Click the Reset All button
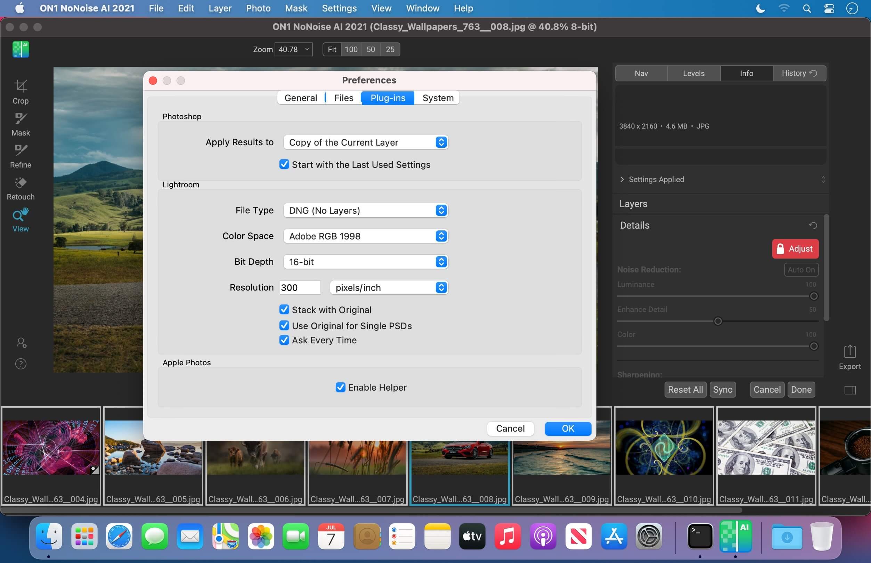 coord(685,390)
